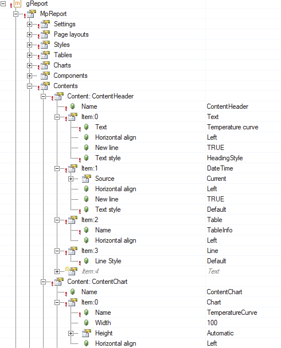The image size is (281, 348).
Task: Expand the Source node of Item:1
Action: [71, 179]
